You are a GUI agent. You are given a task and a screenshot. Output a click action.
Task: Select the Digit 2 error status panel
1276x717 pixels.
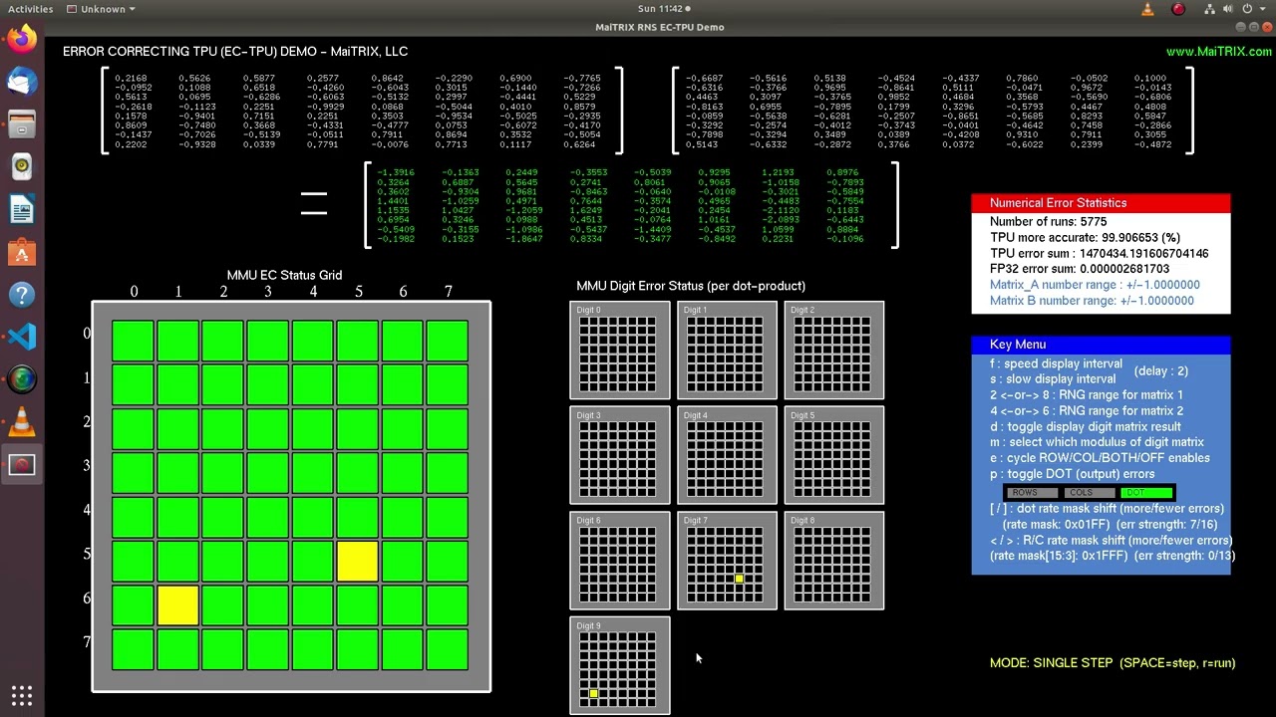point(834,351)
